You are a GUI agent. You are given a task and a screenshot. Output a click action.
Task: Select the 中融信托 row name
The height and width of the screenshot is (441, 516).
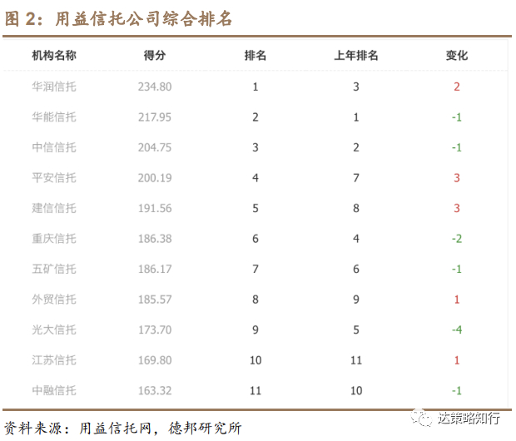[x=54, y=390]
